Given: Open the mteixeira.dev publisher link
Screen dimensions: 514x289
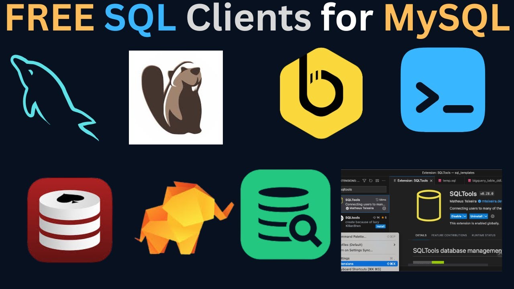Looking at the screenshot, I should (x=492, y=201).
